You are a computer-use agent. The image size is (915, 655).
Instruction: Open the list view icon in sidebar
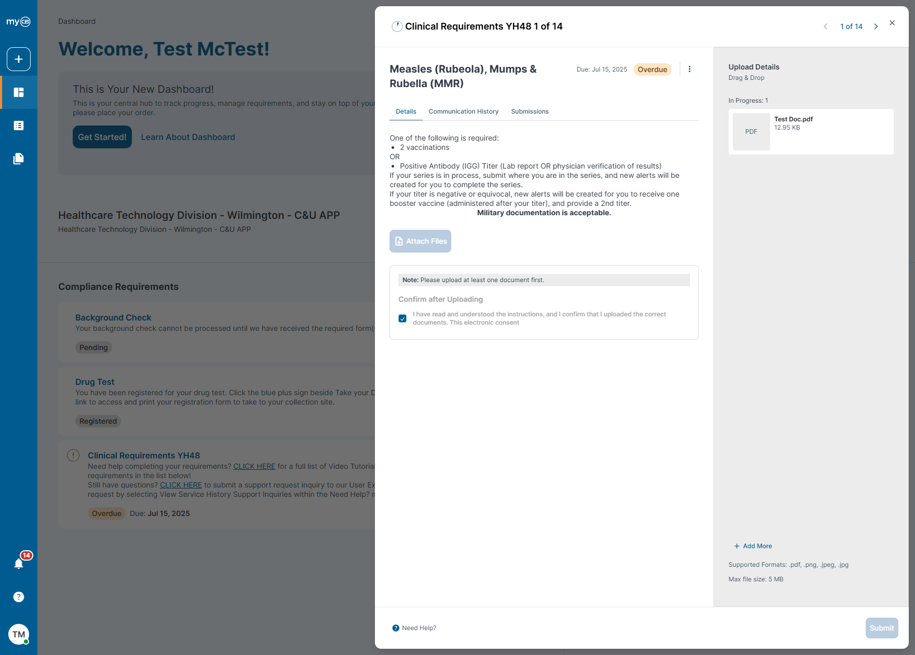tap(19, 126)
